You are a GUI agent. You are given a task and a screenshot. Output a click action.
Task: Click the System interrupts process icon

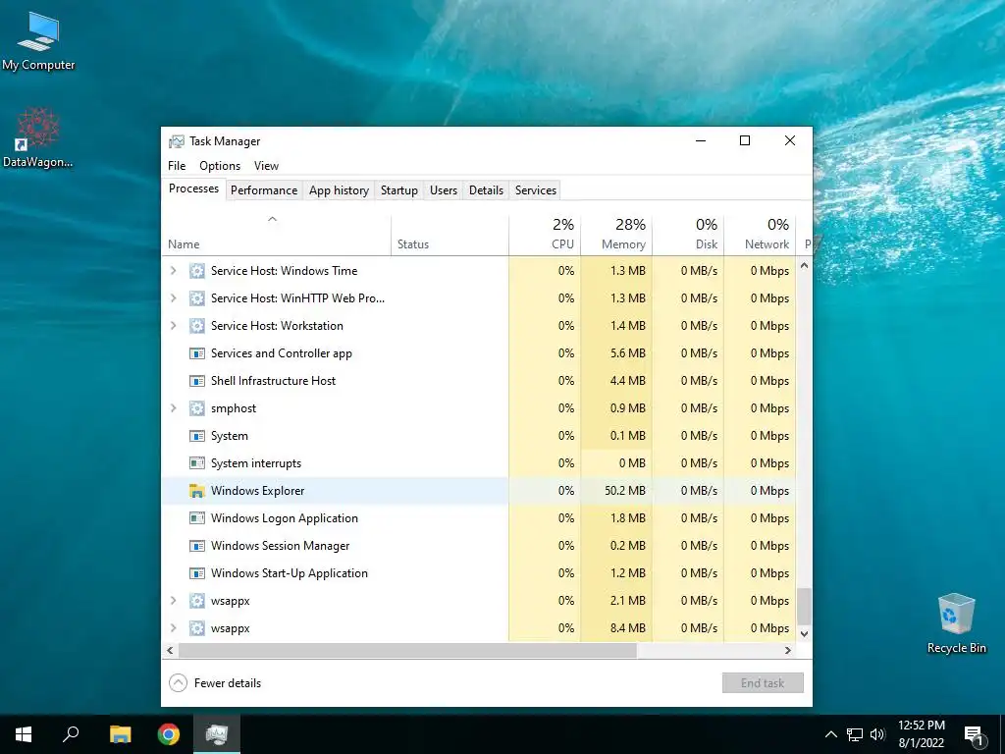pyautogui.click(x=196, y=463)
